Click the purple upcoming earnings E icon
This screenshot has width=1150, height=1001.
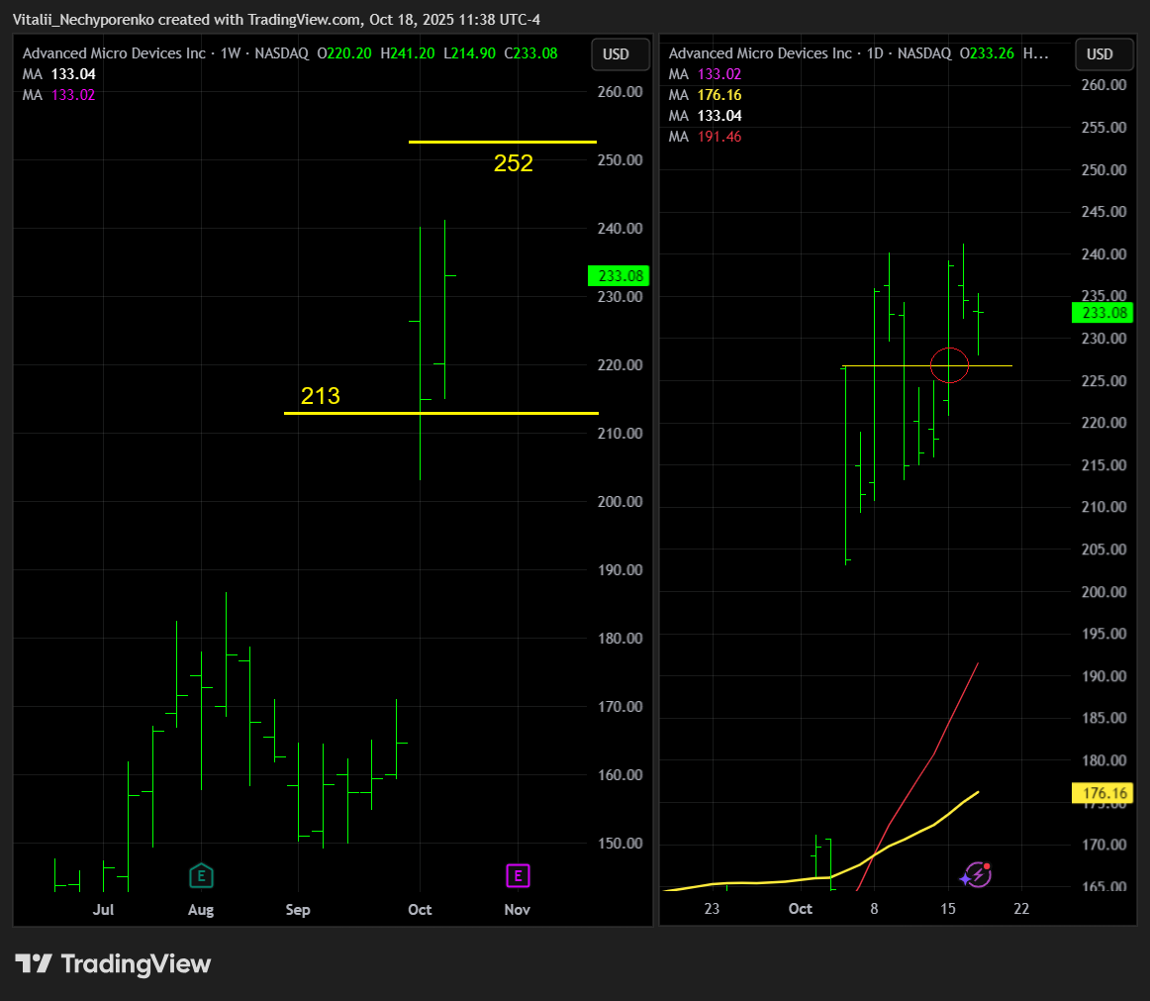pos(518,875)
